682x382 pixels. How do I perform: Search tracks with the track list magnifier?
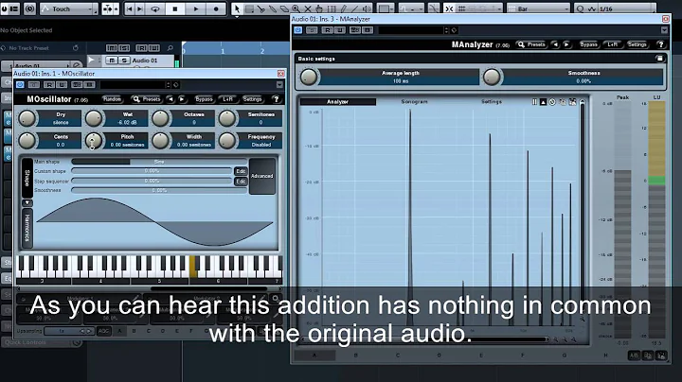click(170, 47)
